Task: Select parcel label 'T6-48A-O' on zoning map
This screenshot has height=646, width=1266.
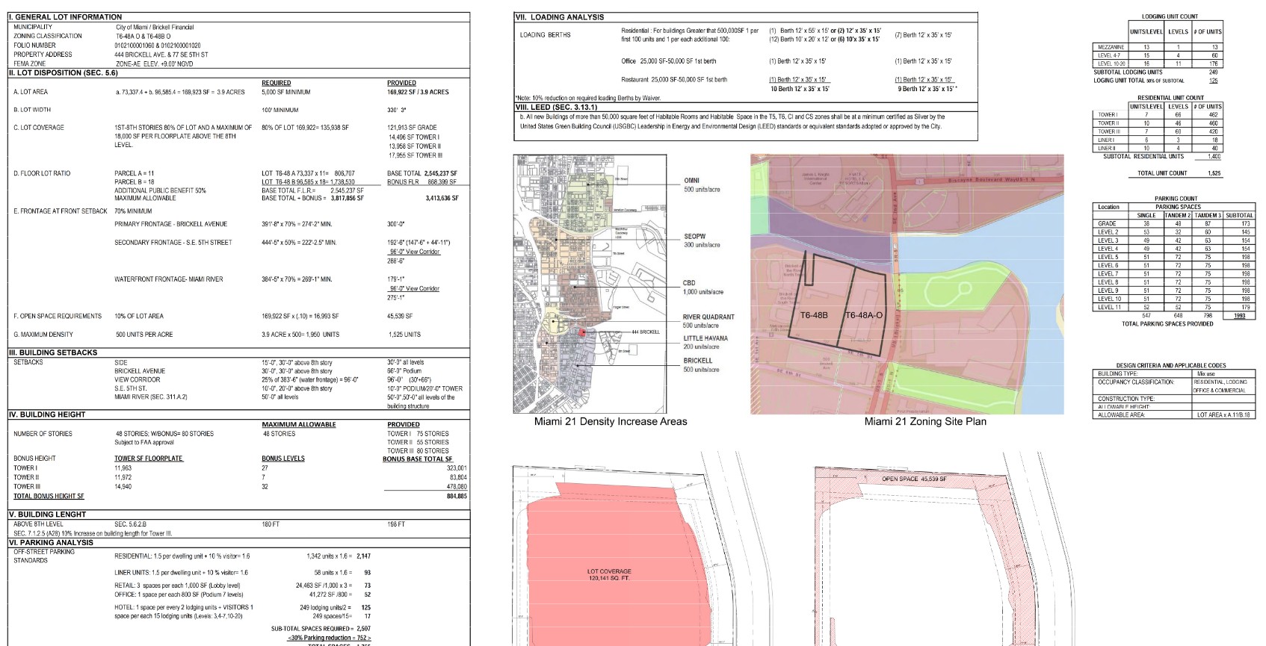Action: (864, 315)
